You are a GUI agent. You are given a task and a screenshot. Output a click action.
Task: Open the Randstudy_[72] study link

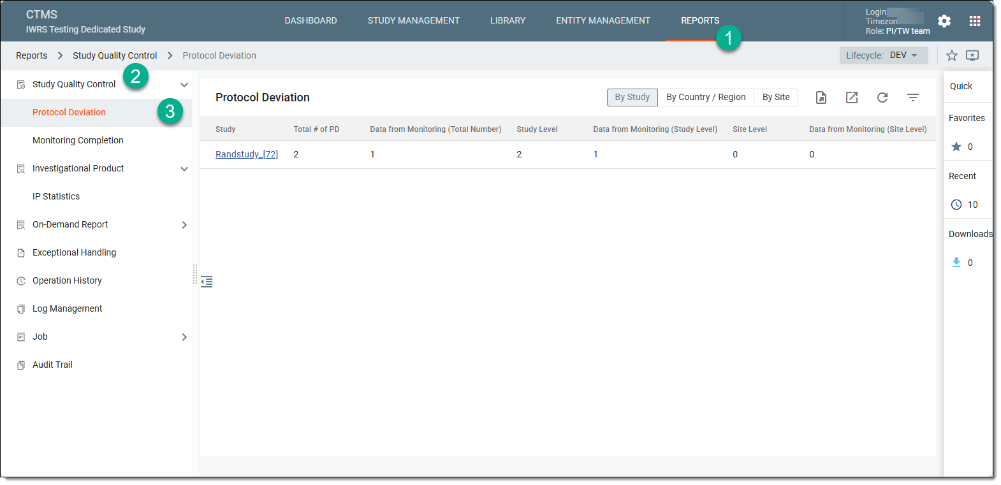247,154
